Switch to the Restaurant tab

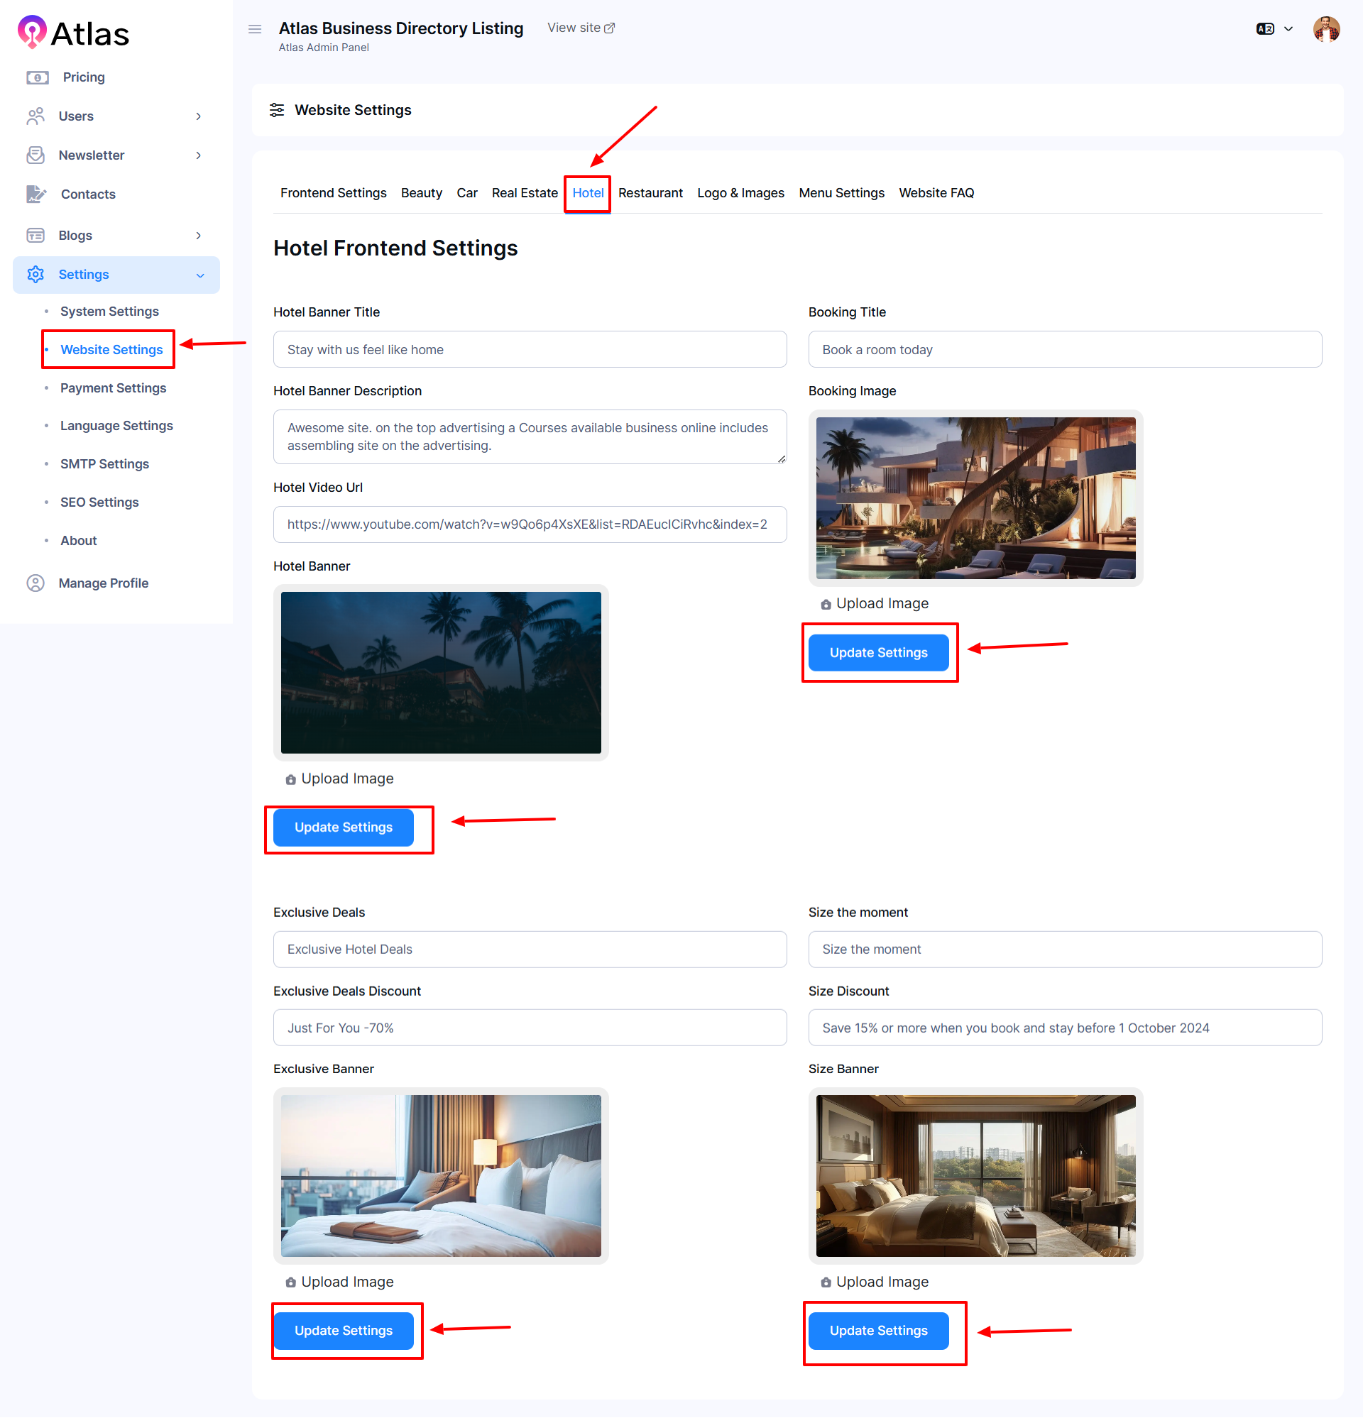(x=650, y=193)
